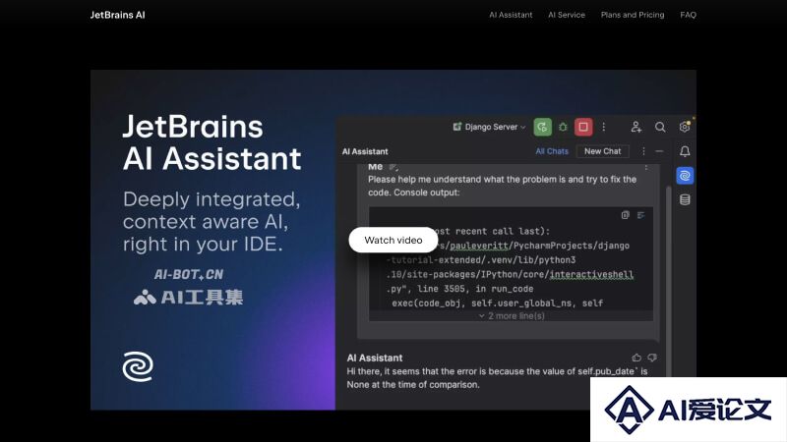Open the AI Service nav link
The height and width of the screenshot is (442, 787).
click(x=567, y=15)
